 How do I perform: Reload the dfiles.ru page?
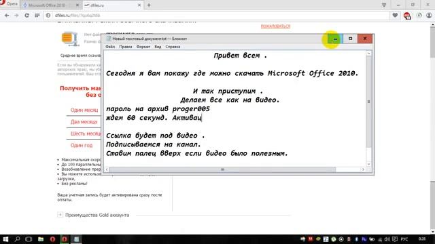point(27,16)
